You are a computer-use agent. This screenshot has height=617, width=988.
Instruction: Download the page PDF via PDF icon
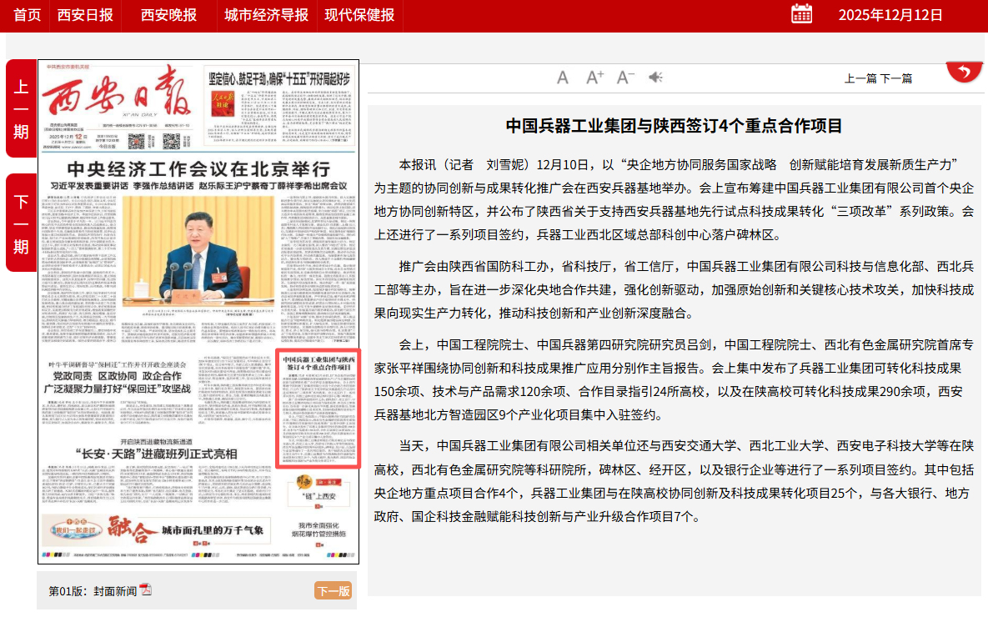(146, 590)
